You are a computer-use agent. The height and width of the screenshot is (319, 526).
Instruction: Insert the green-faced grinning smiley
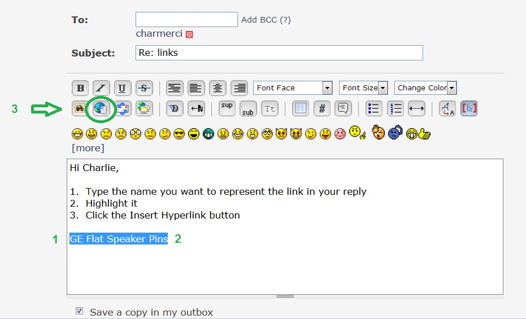click(x=208, y=134)
